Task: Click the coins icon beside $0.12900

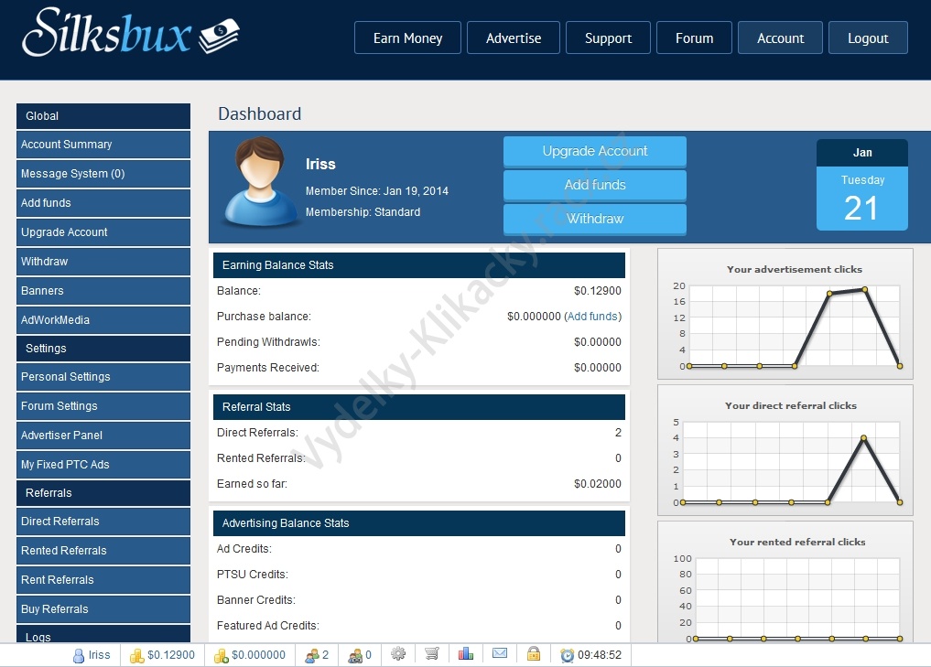Action: pos(137,655)
